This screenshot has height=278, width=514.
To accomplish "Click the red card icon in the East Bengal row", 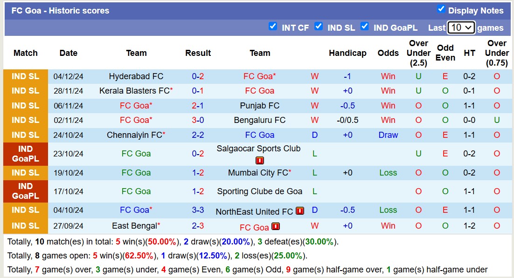I will [x=276, y=227].
